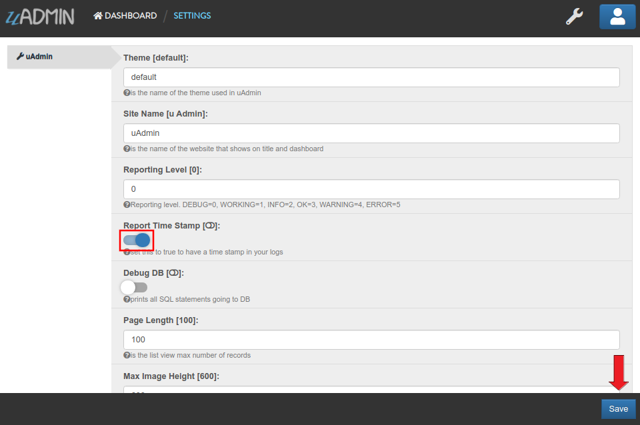Screen dimensions: 640x425
Task: Open the user profile icon button
Action: 617,17
